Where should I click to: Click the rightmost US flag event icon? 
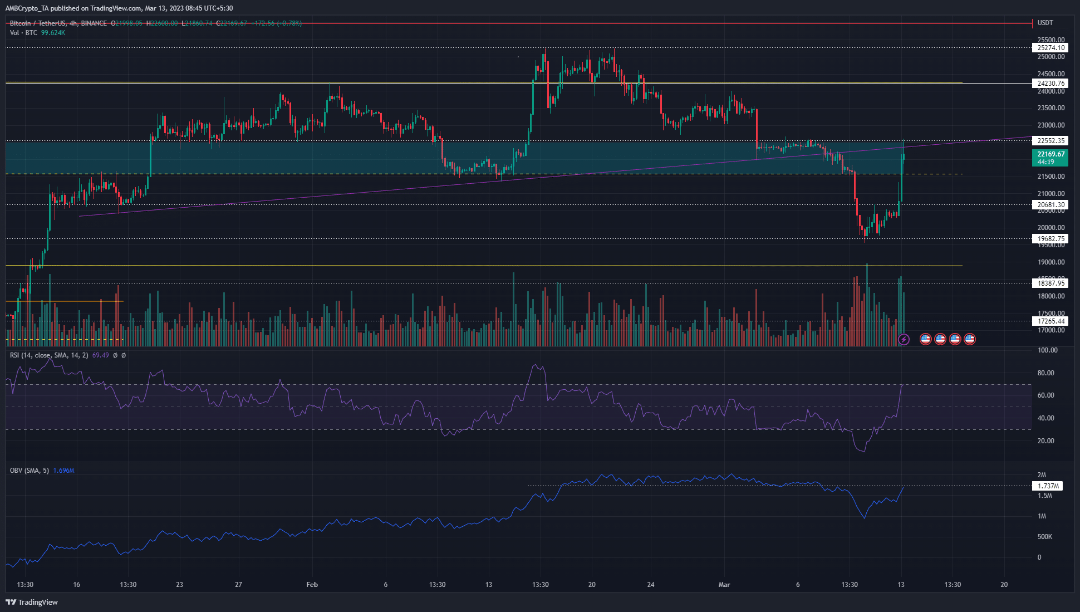[969, 339]
